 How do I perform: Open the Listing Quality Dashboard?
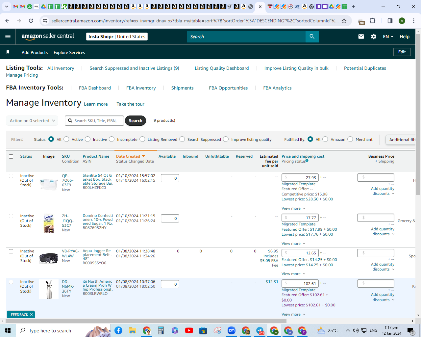pos(222,68)
